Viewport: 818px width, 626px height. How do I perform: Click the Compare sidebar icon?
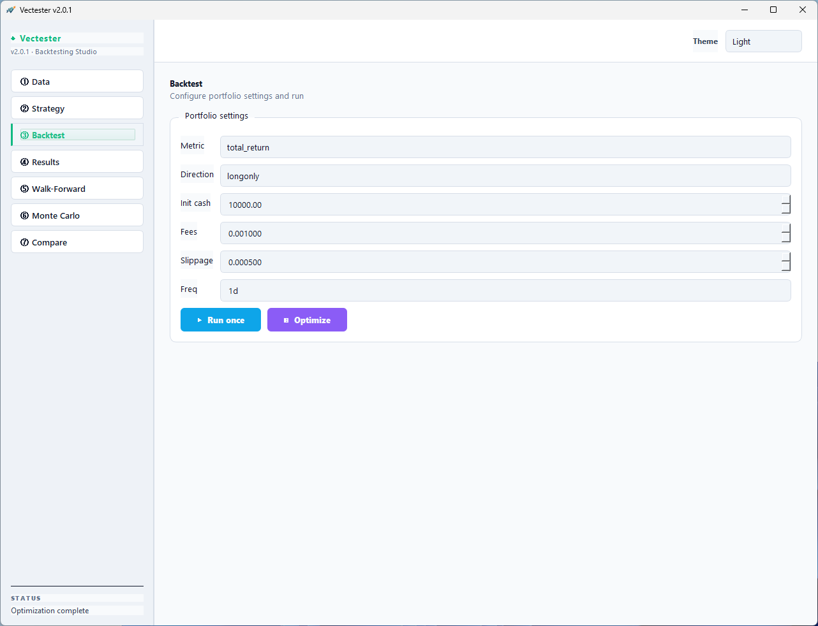(x=24, y=242)
